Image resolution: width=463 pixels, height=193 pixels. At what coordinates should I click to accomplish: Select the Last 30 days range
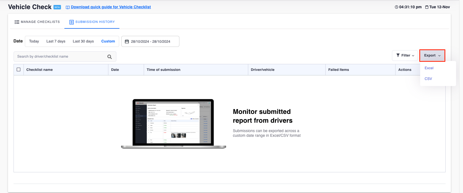point(83,41)
